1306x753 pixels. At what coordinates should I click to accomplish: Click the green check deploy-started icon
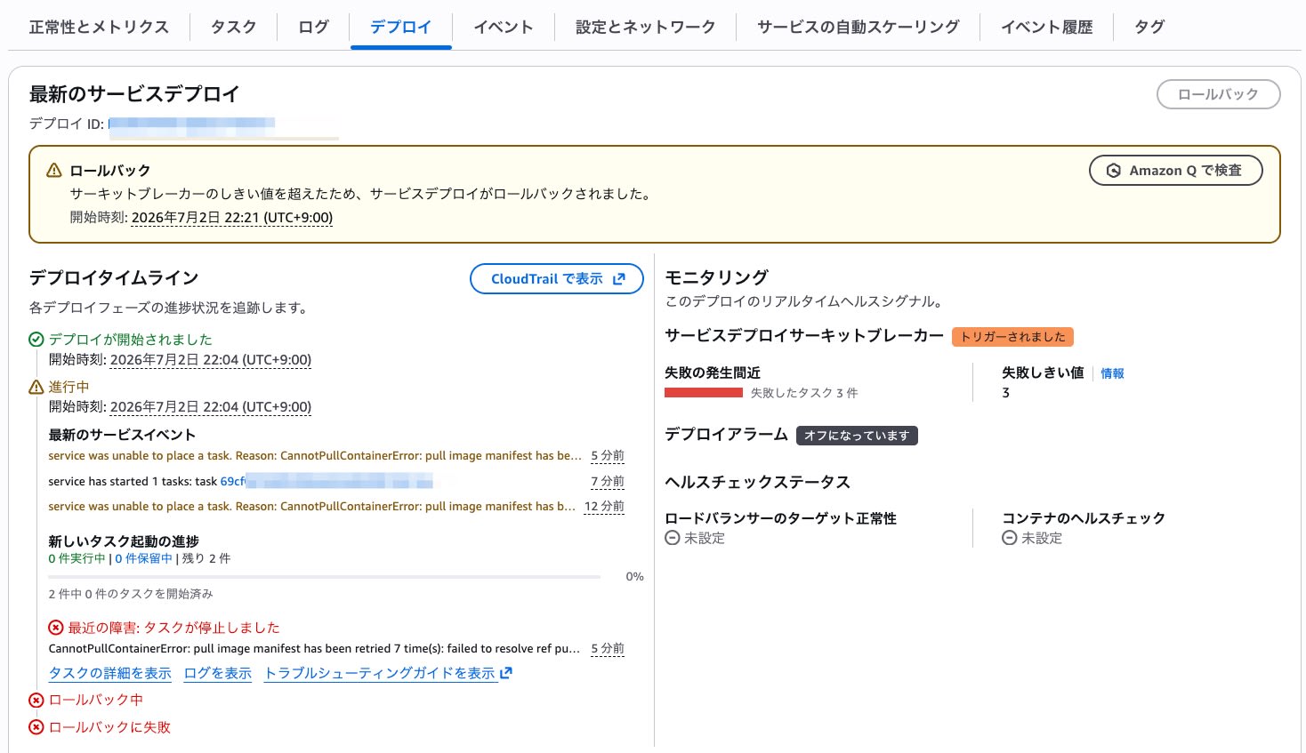click(36, 340)
